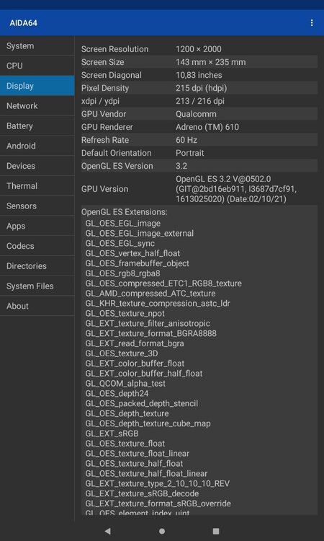Click the GL_OES_EGL_image_external extension
The image size is (324, 541).
(x=140, y=234)
